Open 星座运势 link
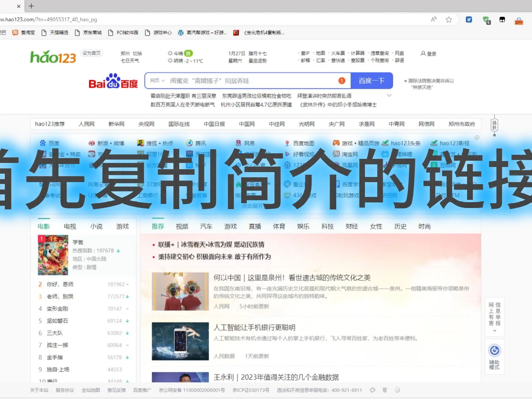 coord(258,61)
